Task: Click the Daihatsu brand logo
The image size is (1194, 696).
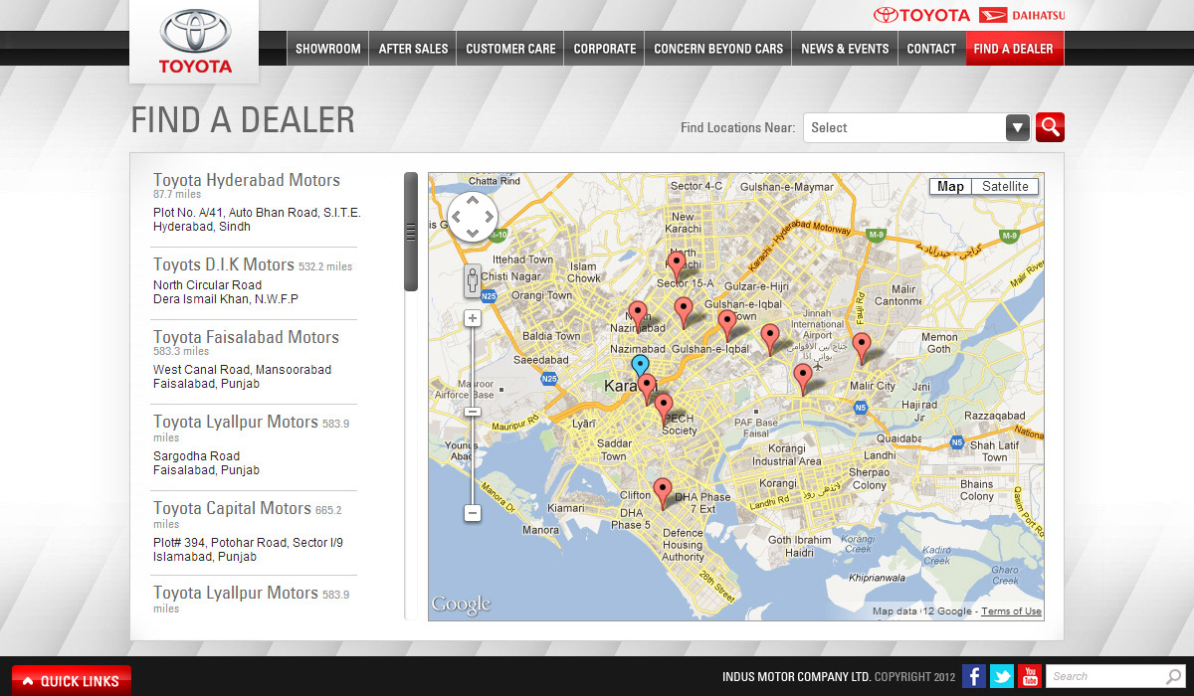Action: (1022, 15)
